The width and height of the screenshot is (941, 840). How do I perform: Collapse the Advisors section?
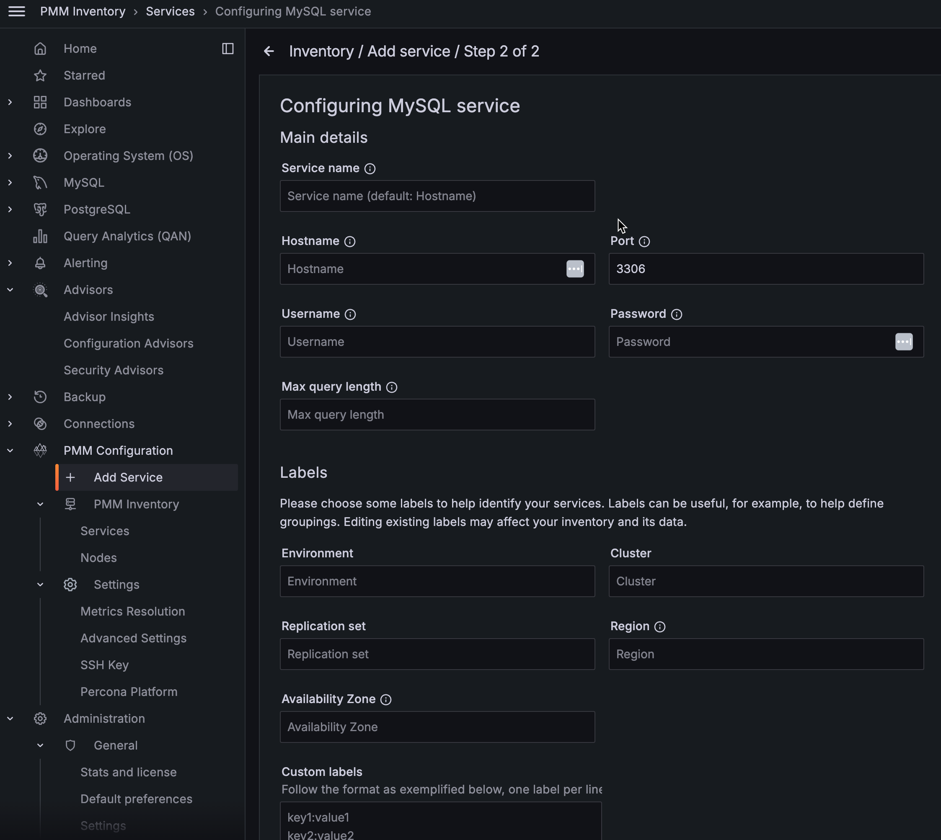(x=10, y=289)
